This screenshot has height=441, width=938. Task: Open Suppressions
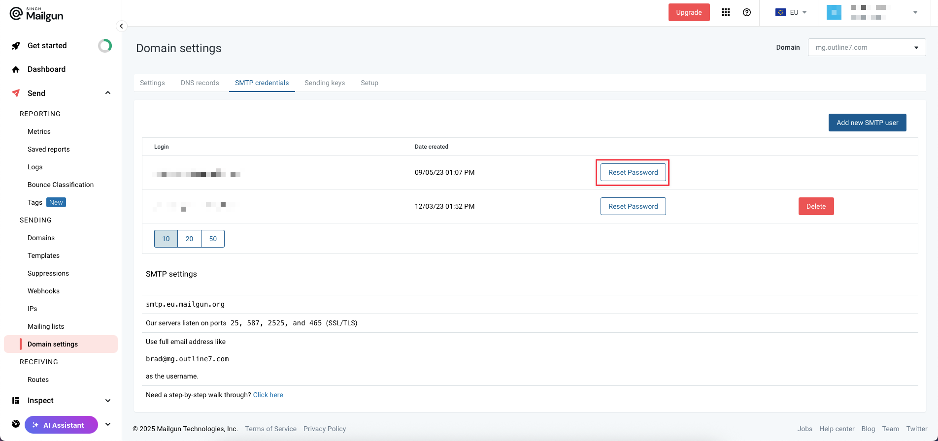pos(48,273)
